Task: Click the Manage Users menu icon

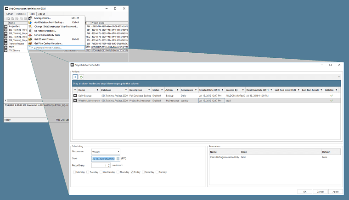Action: [x=30, y=18]
